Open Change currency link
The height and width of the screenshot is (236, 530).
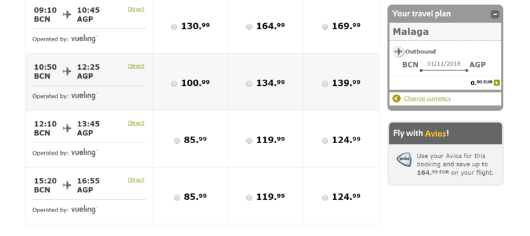coord(427,99)
